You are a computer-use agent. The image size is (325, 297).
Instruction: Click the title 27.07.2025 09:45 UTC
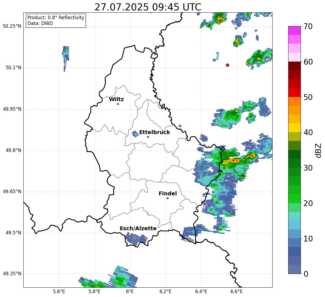tap(148, 7)
